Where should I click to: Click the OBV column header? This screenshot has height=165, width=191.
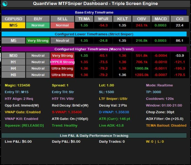point(142,19)
